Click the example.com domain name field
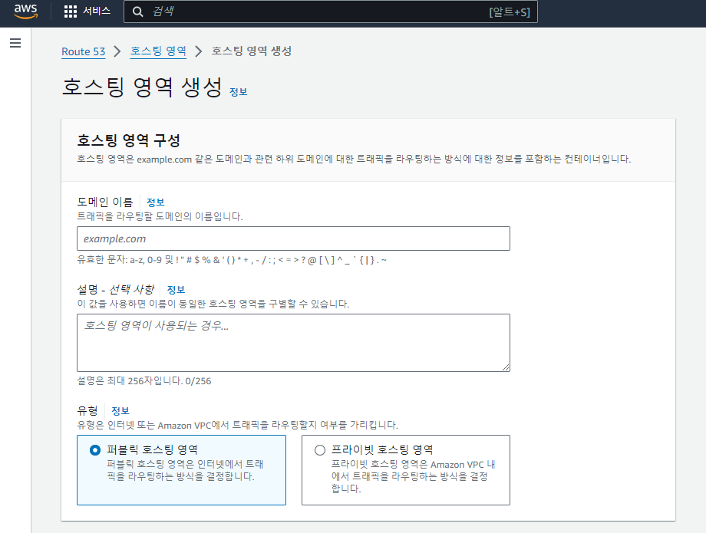 294,239
